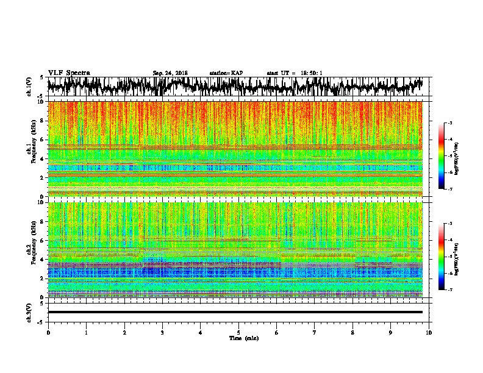Screen dimensions: 483x373
Task: Click the ch.2 frequency axis '4' tick label
Action: pyautogui.click(x=42, y=260)
